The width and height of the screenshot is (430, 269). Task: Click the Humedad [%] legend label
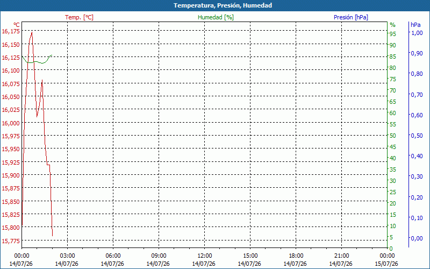click(216, 17)
